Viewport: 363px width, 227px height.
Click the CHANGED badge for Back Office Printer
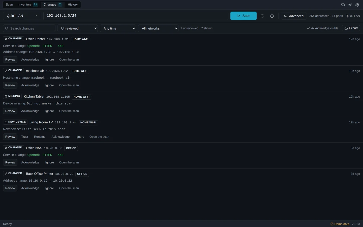point(14,173)
